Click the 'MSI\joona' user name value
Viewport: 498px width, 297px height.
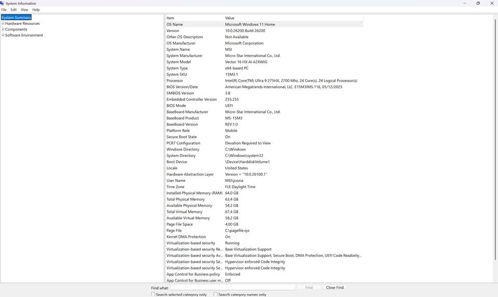(x=234, y=180)
